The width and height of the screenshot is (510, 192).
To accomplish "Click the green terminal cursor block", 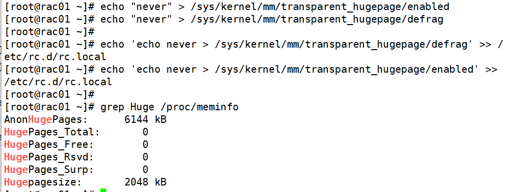I will point(103,190).
